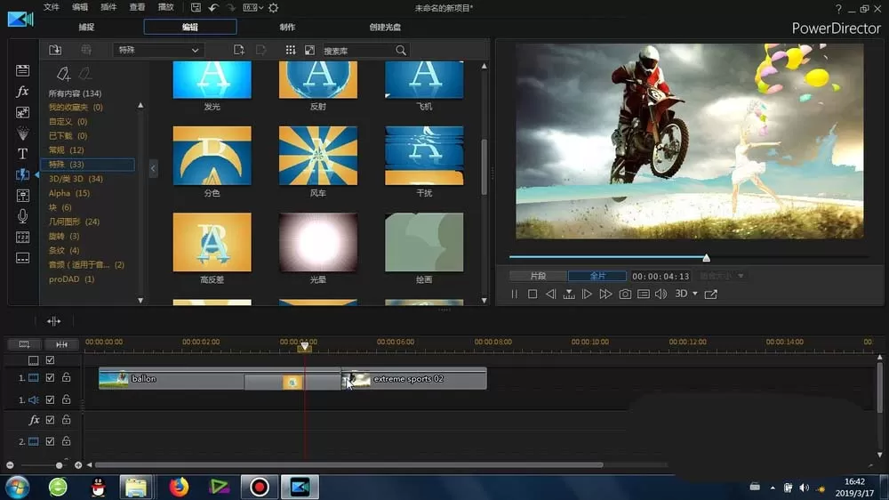
Task: Open the Effects Room fx icon
Action: click(23, 92)
